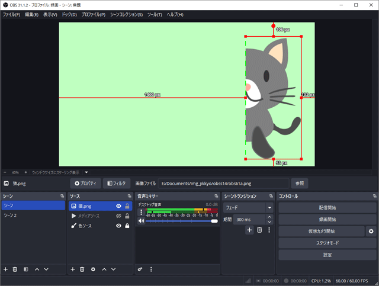379x286 pixels.
Task: Start recording with 録画開始
Action: pyautogui.click(x=327, y=220)
